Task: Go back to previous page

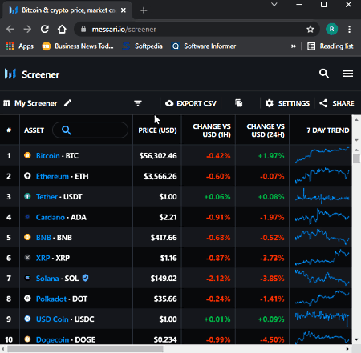Action: click(10, 29)
